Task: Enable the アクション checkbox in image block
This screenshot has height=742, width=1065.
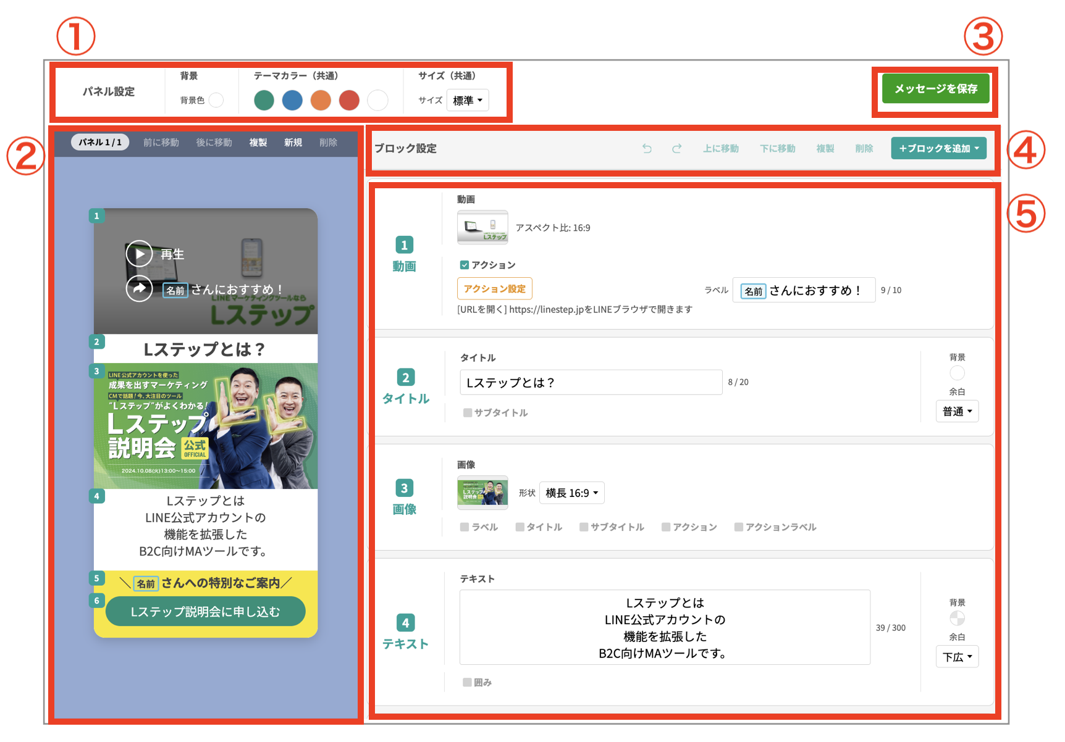Action: (666, 527)
